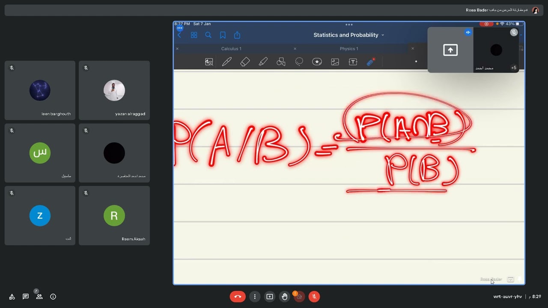
Task: Click the present screen button
Action: pyautogui.click(x=270, y=296)
